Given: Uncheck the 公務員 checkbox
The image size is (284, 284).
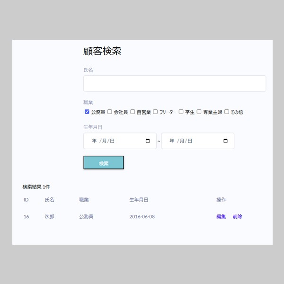Looking at the screenshot, I should click(87, 112).
